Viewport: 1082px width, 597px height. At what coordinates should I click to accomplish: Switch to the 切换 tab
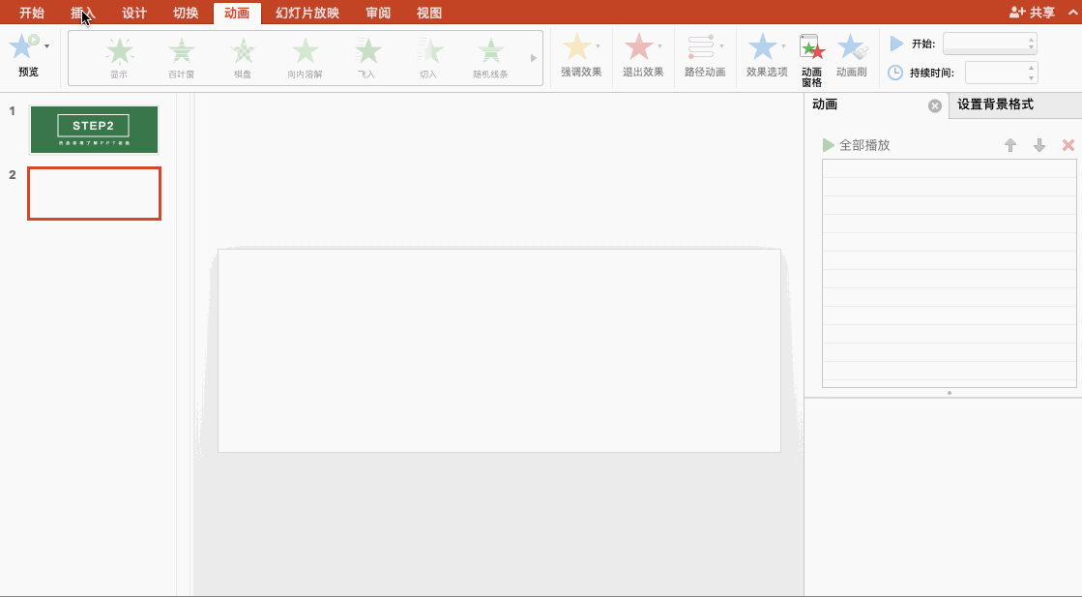pos(186,13)
